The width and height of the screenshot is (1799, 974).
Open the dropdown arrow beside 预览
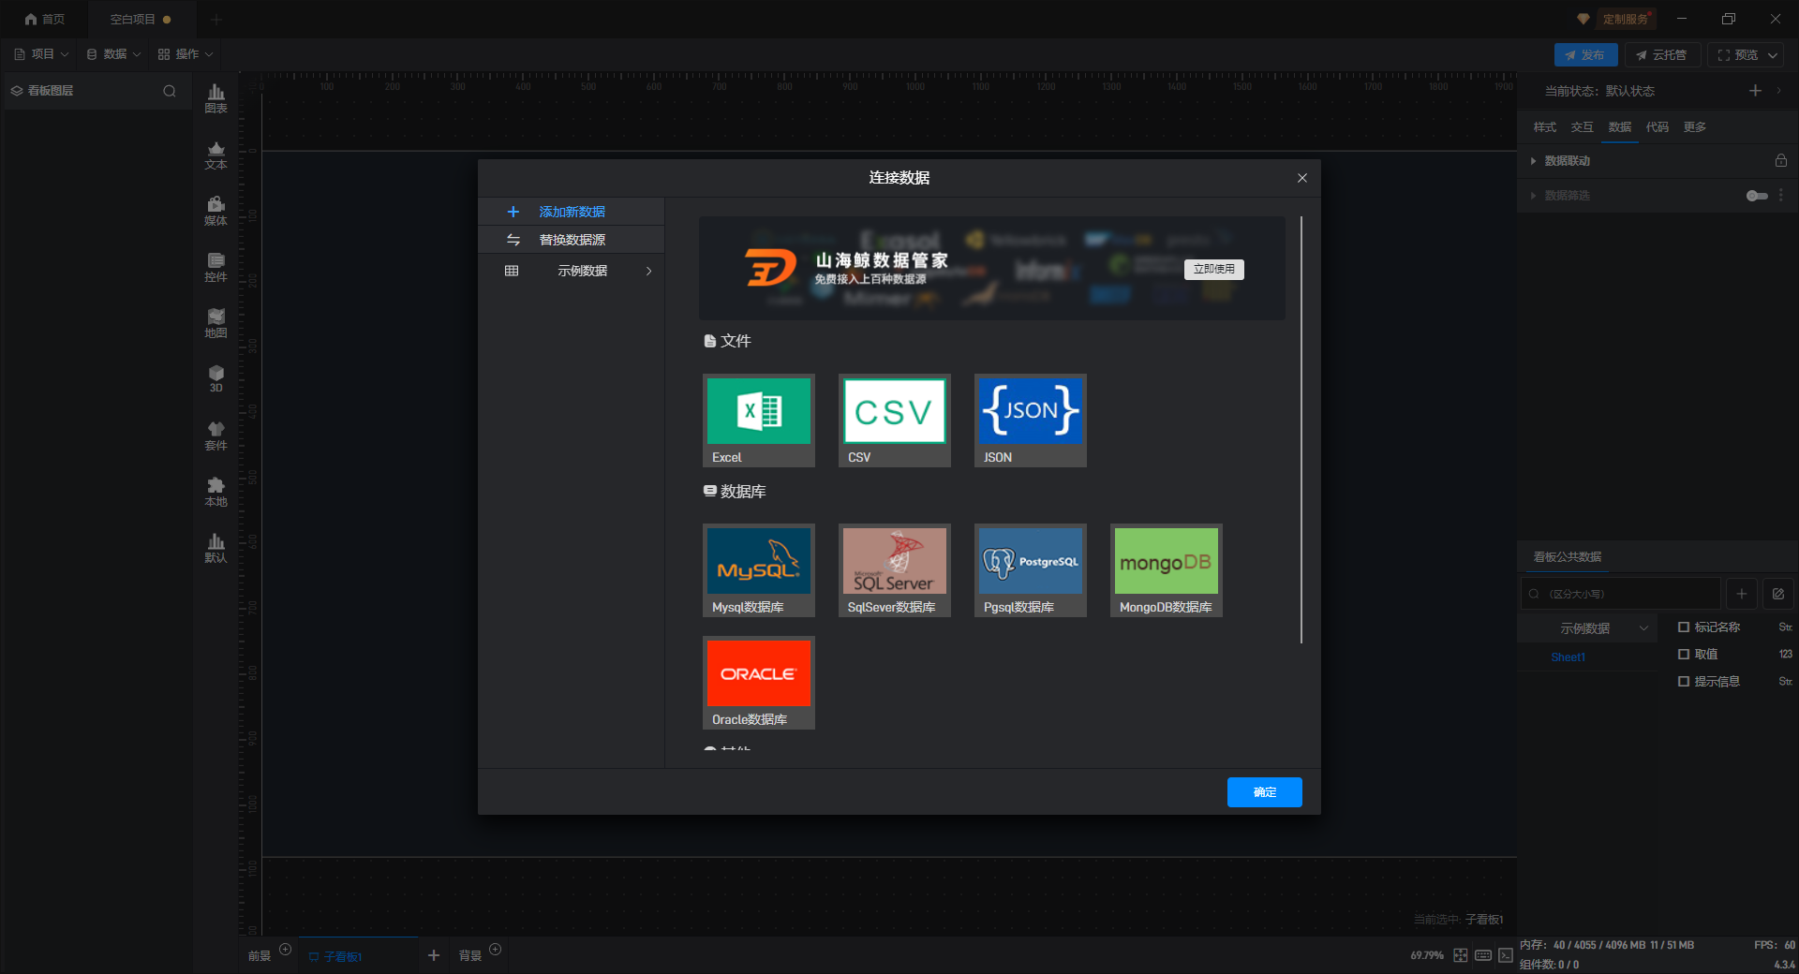[x=1773, y=55]
